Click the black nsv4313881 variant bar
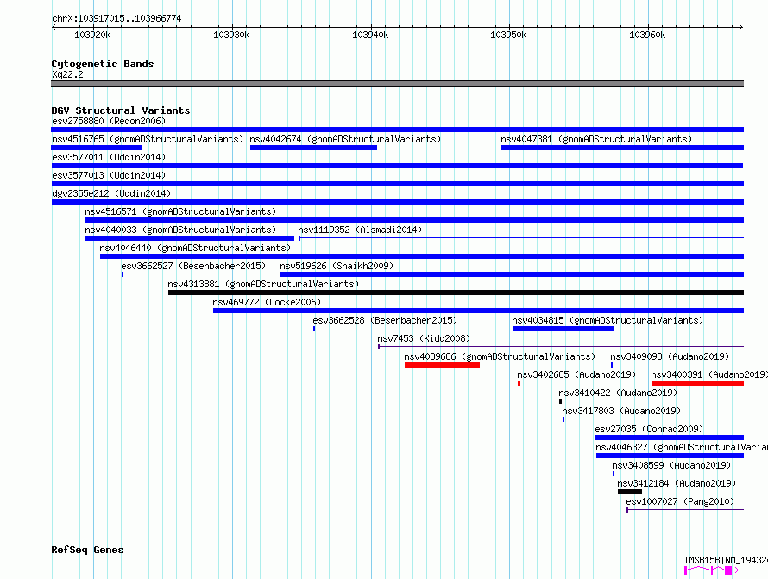This screenshot has width=768, height=579. tap(456, 293)
